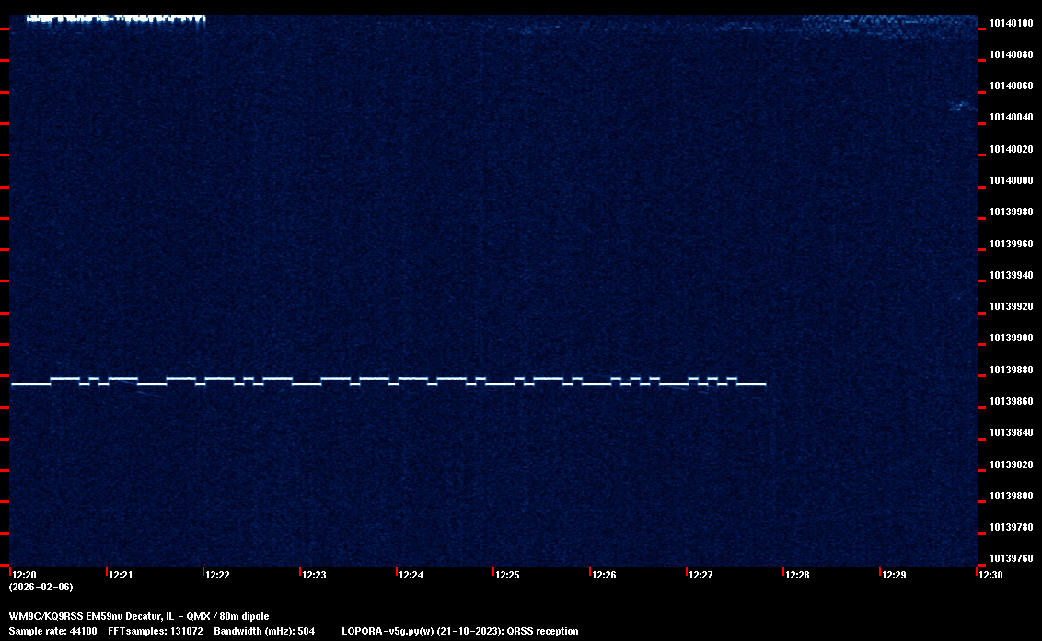Image resolution: width=1042 pixels, height=641 pixels.
Task: Select the 10139940 frequency scale label
Action: click(x=1010, y=275)
